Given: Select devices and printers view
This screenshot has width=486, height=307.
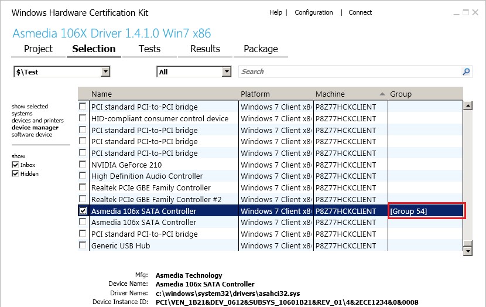Looking at the screenshot, I should coord(37,120).
